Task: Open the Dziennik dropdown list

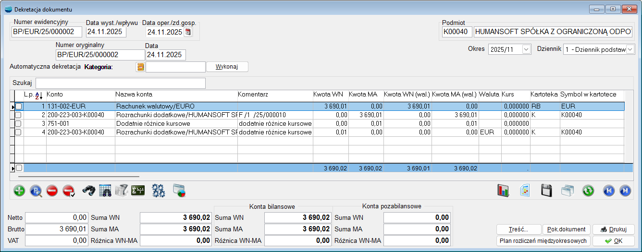Action: (630, 49)
